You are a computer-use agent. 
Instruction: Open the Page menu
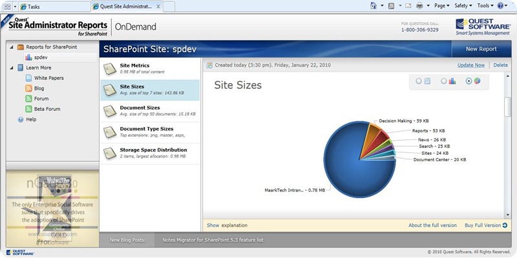point(441,6)
